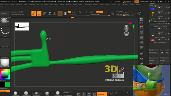Open the Document menu
This screenshot has height=96, width=171.
[x=19, y=4]
